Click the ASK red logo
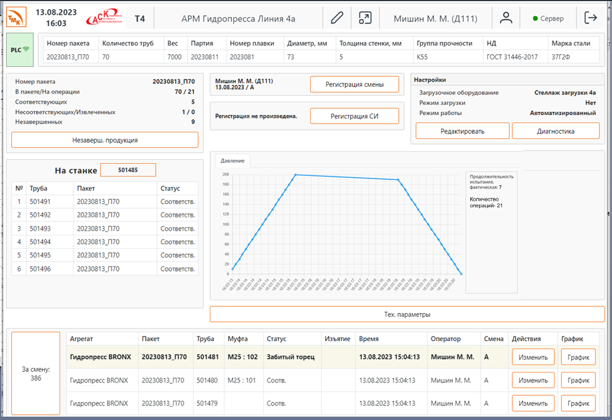The image size is (612, 420). tap(105, 17)
